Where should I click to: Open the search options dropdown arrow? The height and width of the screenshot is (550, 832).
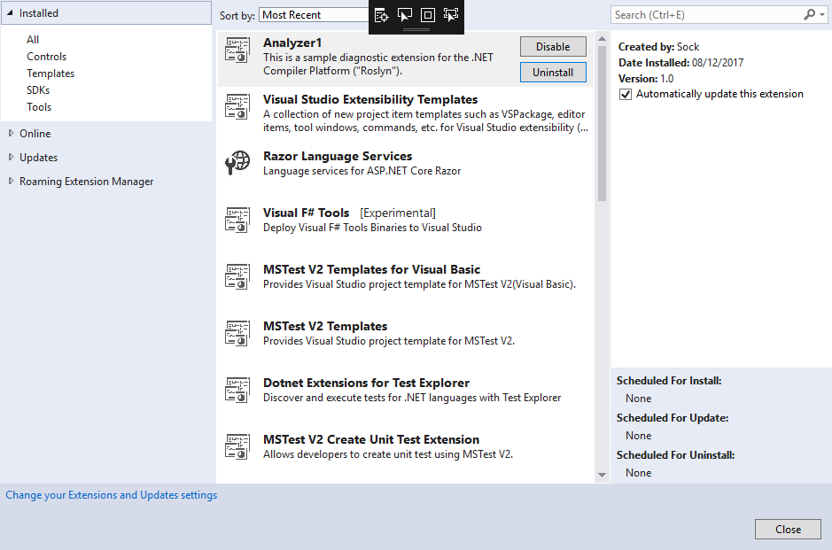[822, 15]
